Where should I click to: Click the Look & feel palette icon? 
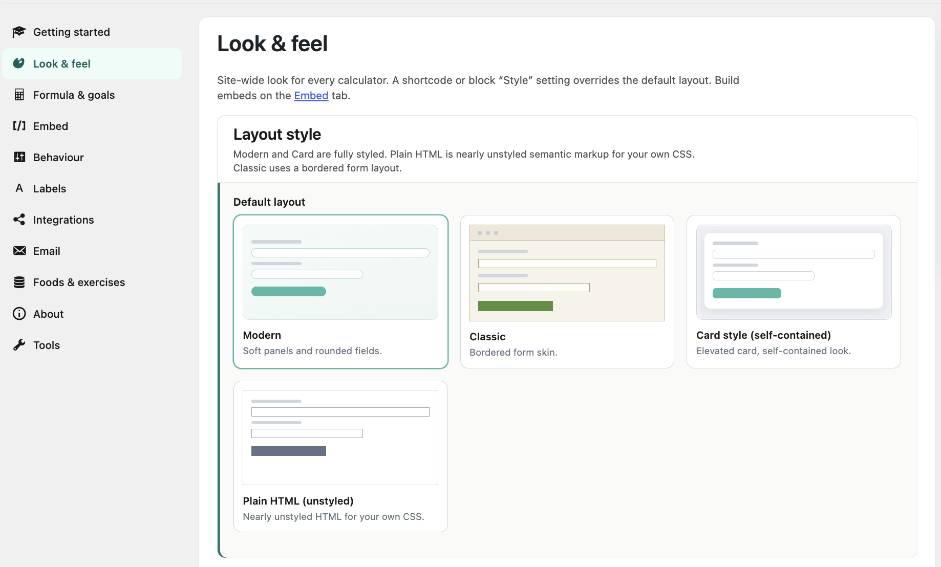tap(19, 63)
